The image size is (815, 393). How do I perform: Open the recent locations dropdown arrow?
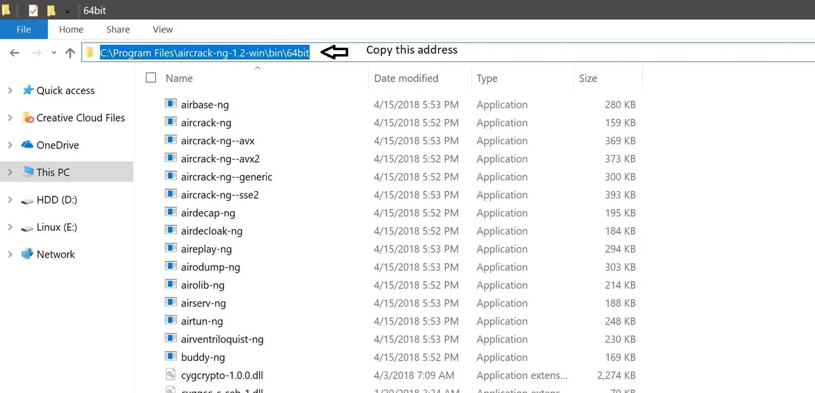[53, 53]
